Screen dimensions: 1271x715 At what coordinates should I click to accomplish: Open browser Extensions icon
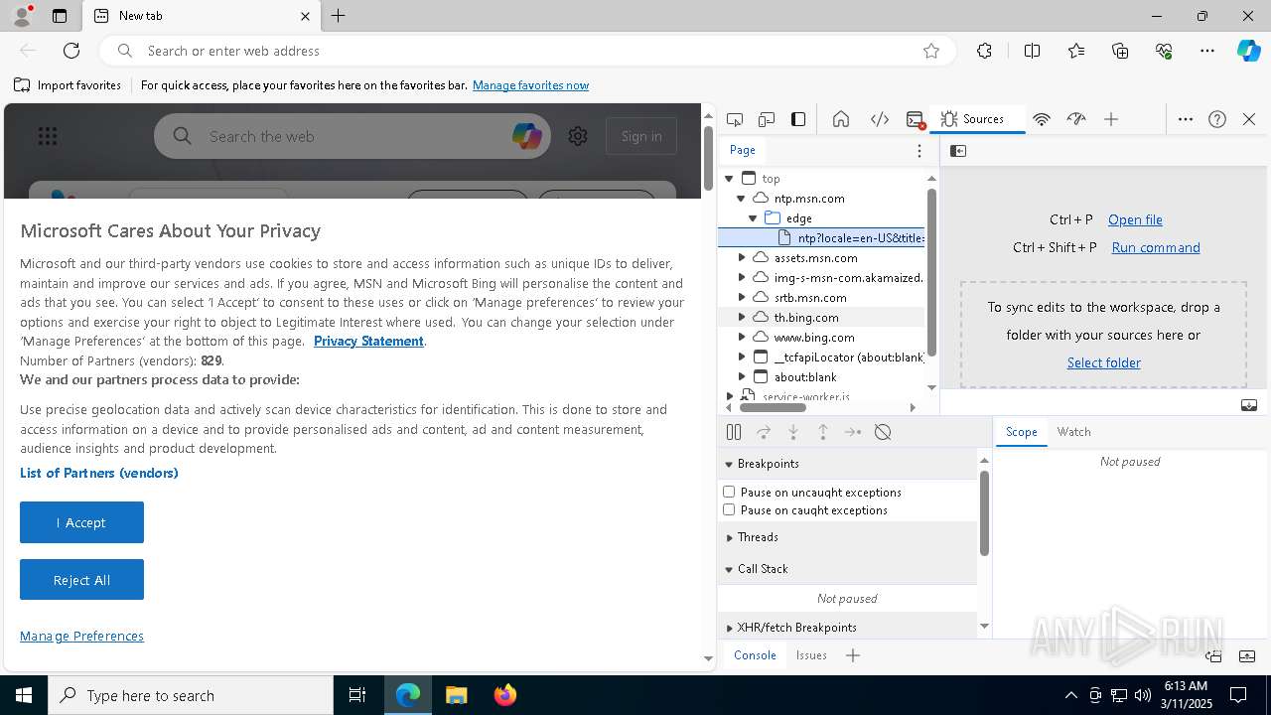984,51
